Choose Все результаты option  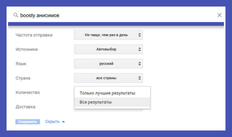[112, 102]
